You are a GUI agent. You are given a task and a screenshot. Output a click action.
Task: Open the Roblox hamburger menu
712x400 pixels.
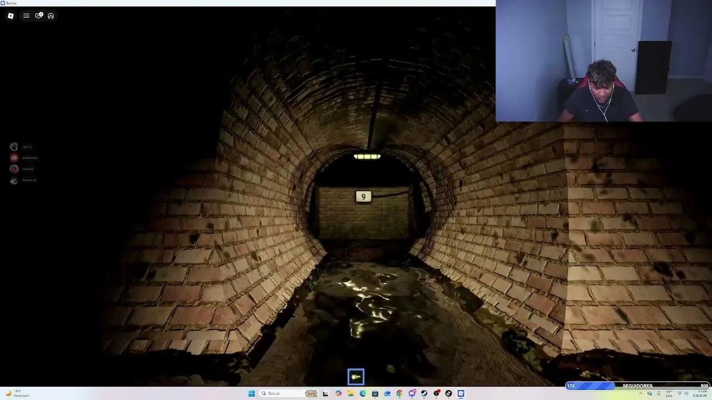[x=26, y=16]
